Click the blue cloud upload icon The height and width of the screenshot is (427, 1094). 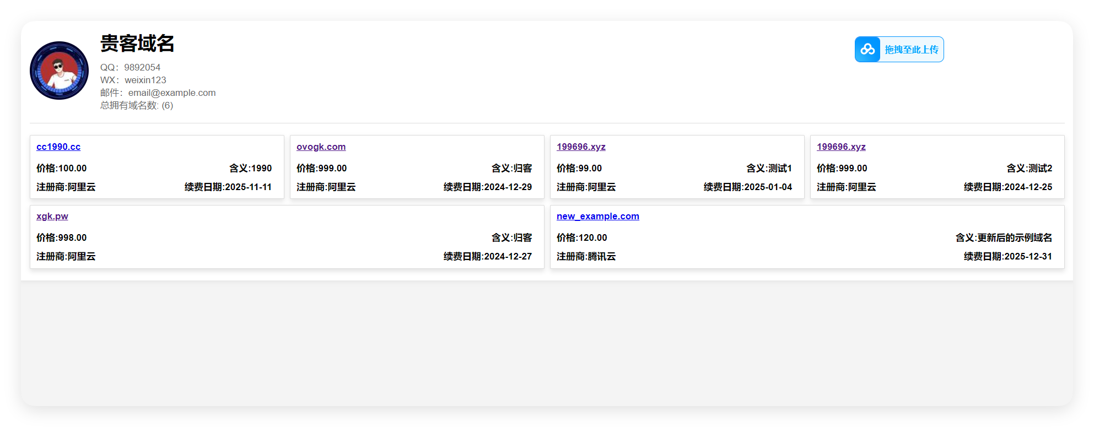(867, 50)
